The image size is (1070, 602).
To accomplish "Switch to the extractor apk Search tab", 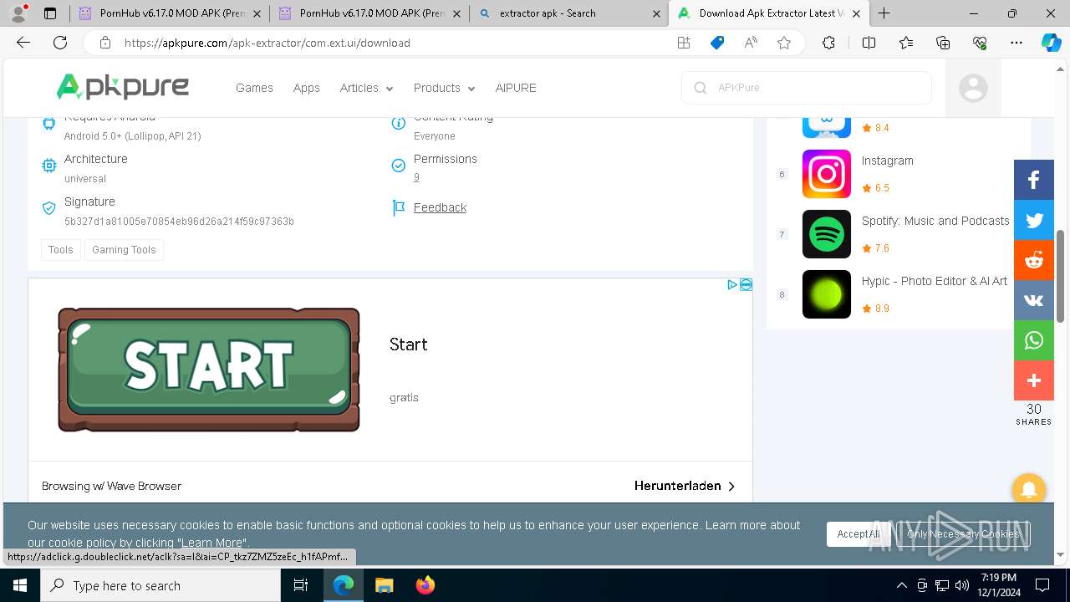I will click(568, 13).
